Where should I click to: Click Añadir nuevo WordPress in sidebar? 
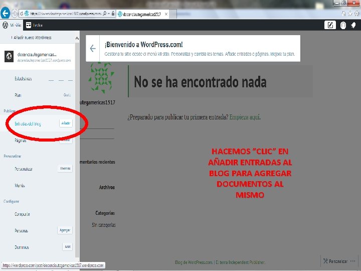31,38
